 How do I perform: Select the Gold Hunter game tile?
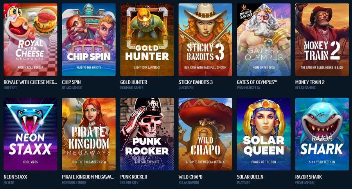click(147, 40)
